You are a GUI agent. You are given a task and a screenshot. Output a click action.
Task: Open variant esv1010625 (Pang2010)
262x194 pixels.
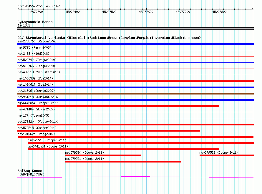coord(36,134)
